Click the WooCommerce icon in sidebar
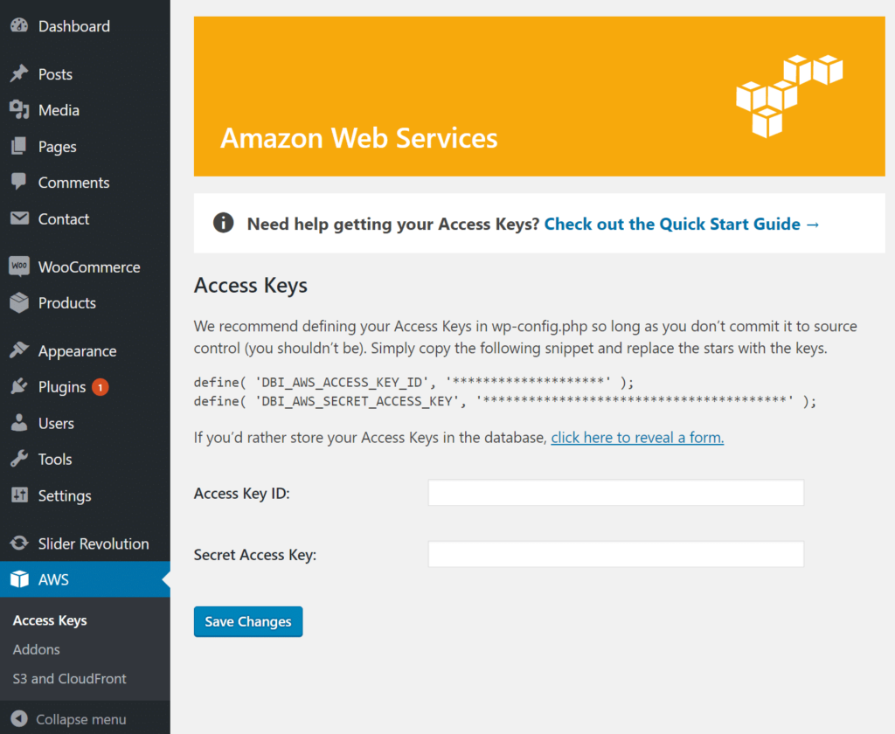Image resolution: width=895 pixels, height=734 pixels. click(19, 267)
